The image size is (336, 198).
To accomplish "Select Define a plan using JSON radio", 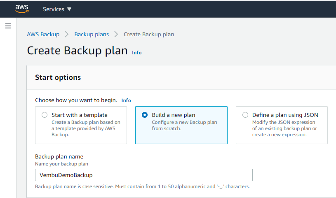I will (x=245, y=115).
